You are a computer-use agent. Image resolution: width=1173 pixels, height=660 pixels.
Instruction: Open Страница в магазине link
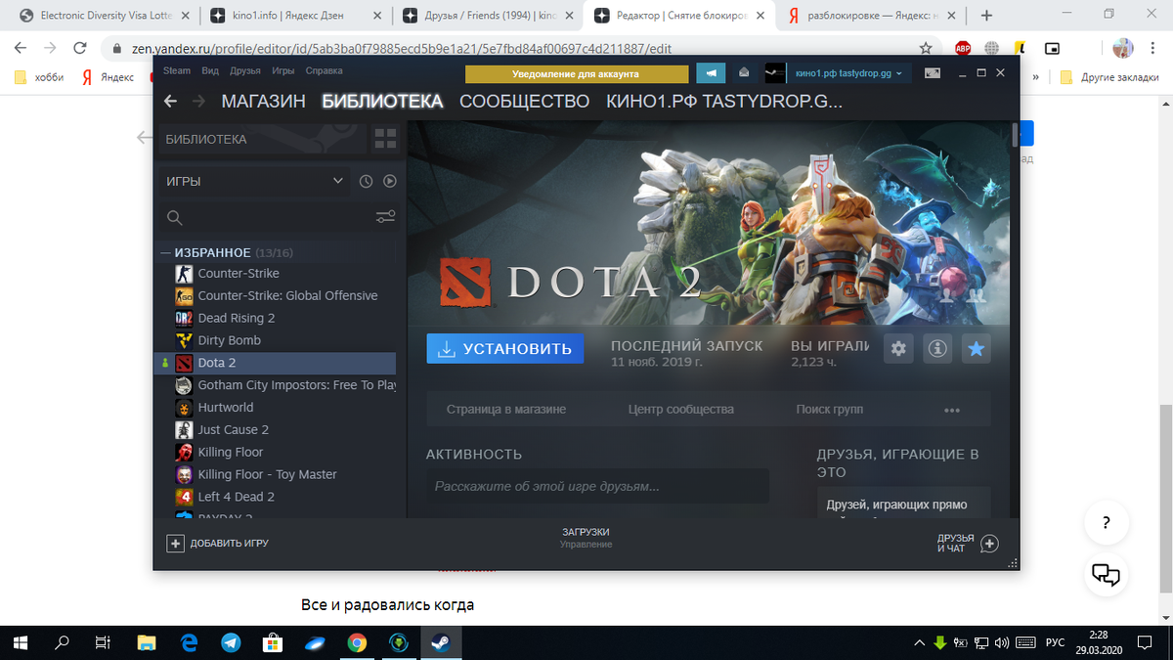(506, 410)
